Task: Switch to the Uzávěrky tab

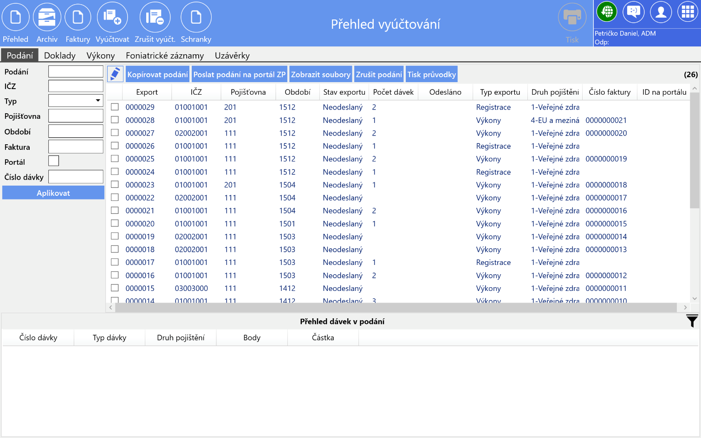Action: [x=232, y=55]
